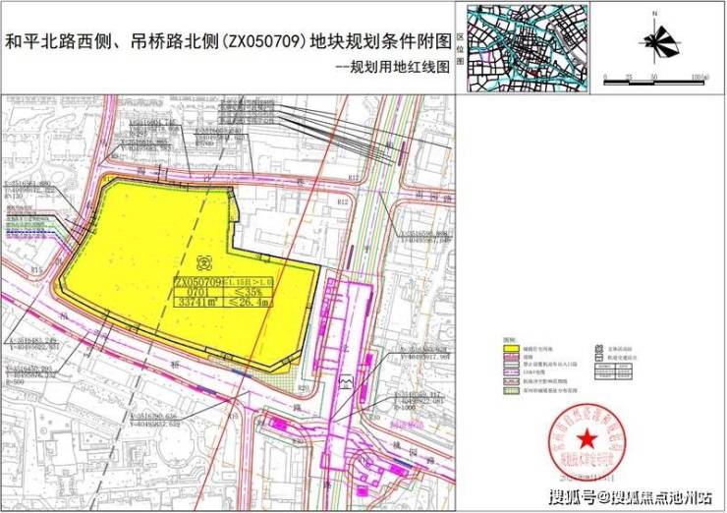Viewport: 727px width, 513px height.
Task: Click the '搜狐号@搜狐焦点池州站' watermark text
Action: [x=631, y=497]
